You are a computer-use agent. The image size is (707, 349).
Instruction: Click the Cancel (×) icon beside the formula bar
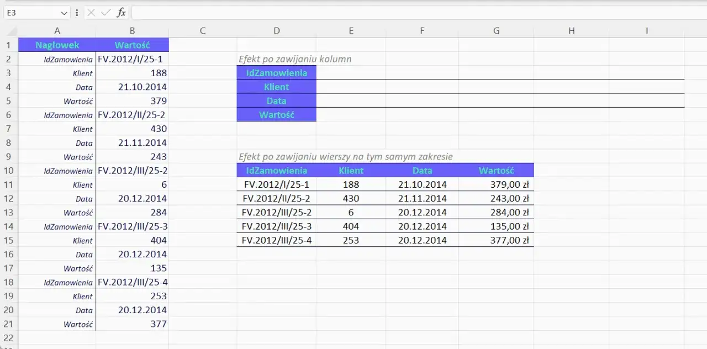click(91, 12)
